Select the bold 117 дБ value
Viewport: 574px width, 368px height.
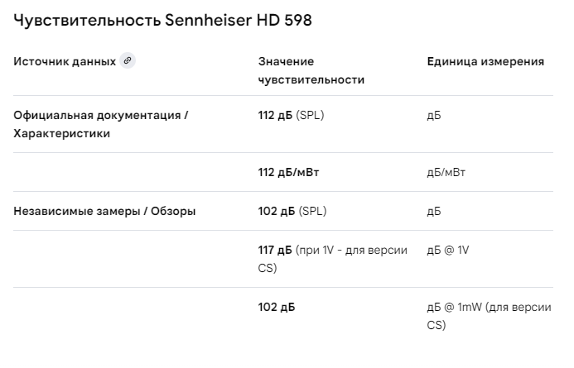tap(275, 250)
